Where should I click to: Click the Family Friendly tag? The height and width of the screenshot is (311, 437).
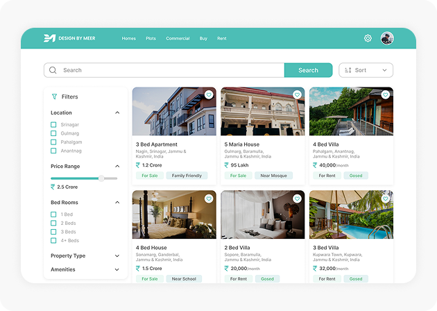187,176
